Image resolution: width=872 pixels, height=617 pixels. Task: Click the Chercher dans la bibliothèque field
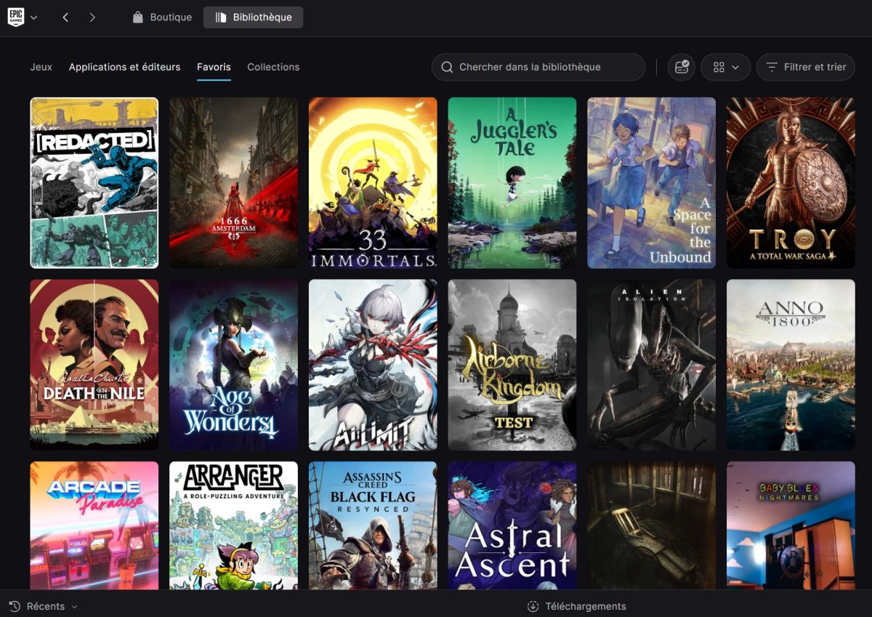(538, 67)
